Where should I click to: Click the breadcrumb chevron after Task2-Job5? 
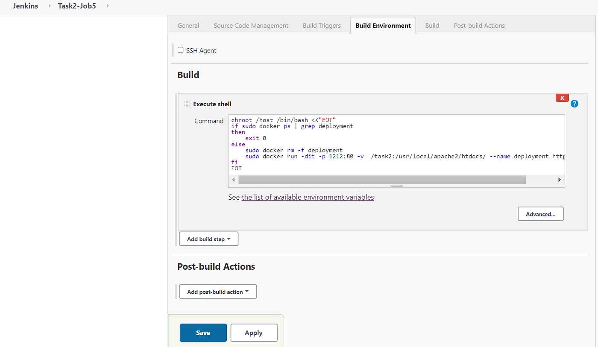(x=107, y=6)
